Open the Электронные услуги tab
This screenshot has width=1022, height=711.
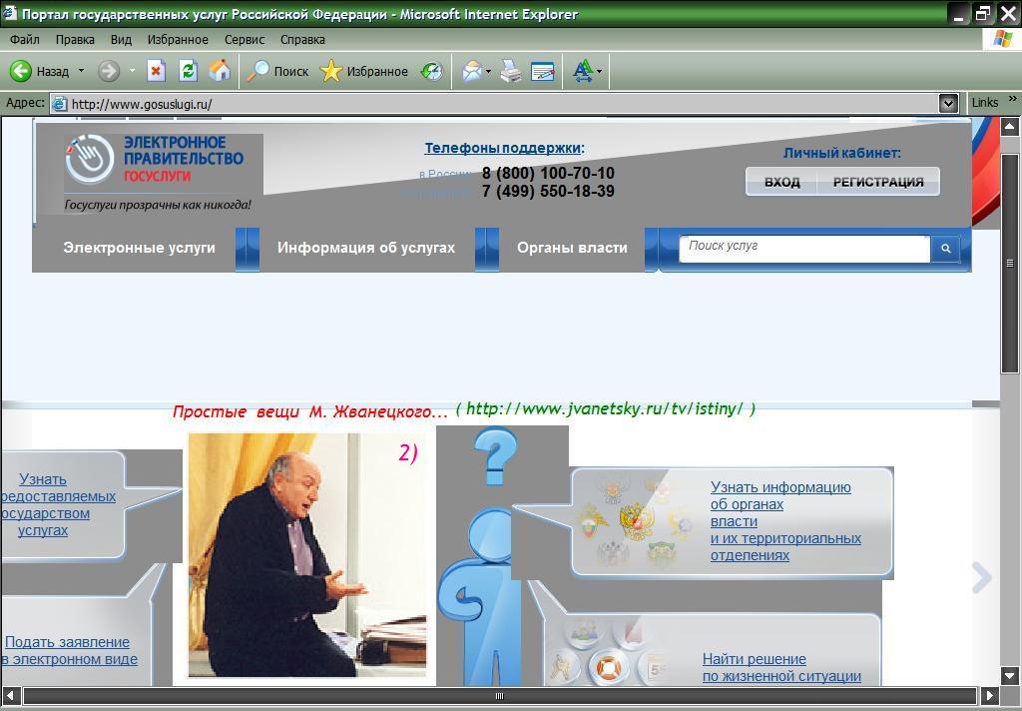(x=139, y=248)
